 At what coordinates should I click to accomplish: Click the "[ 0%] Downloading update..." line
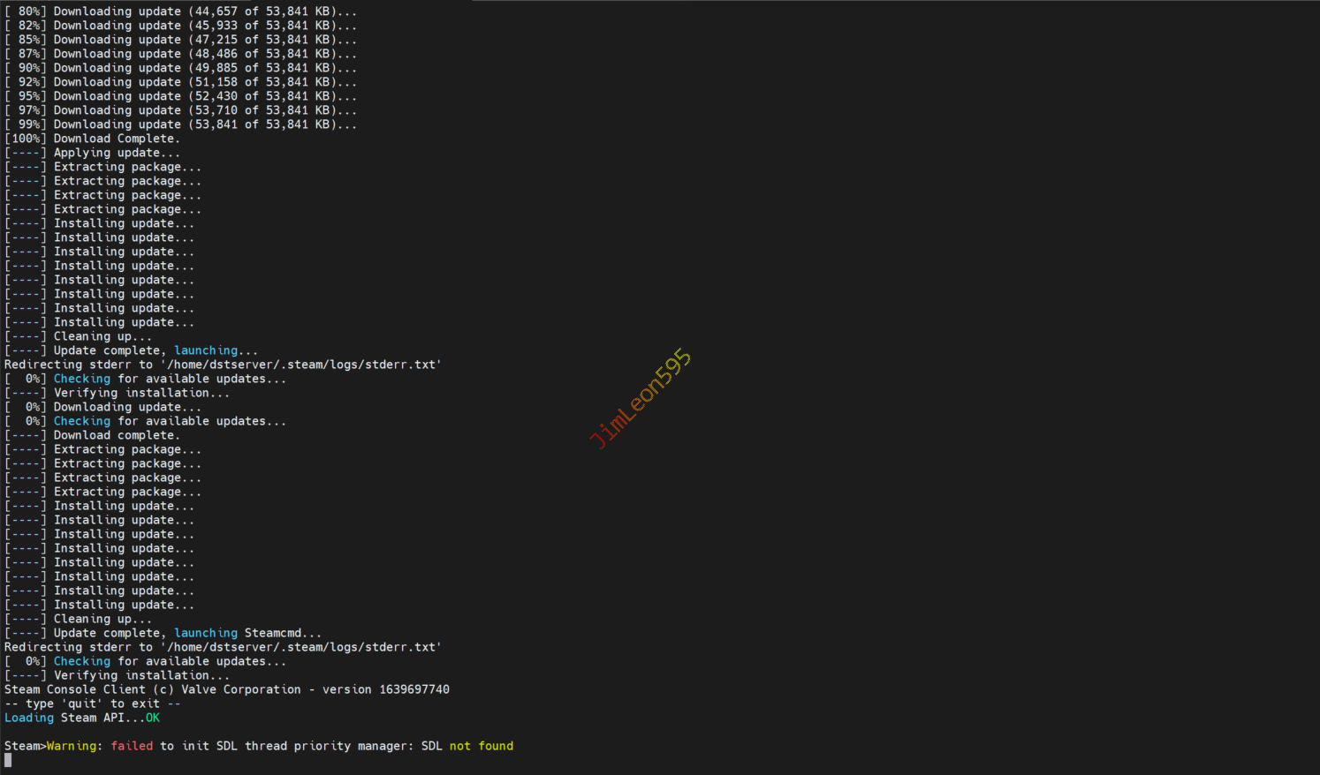click(x=103, y=407)
